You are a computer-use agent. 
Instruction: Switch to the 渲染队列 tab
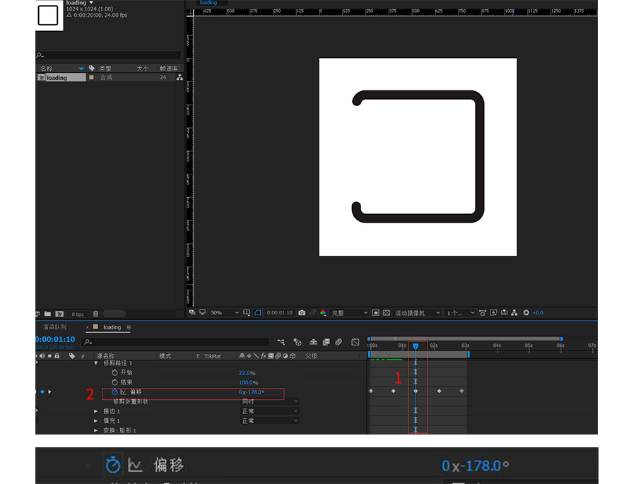[54, 327]
